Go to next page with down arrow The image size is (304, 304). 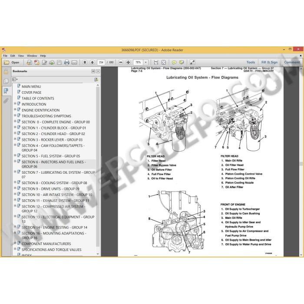click(92, 62)
